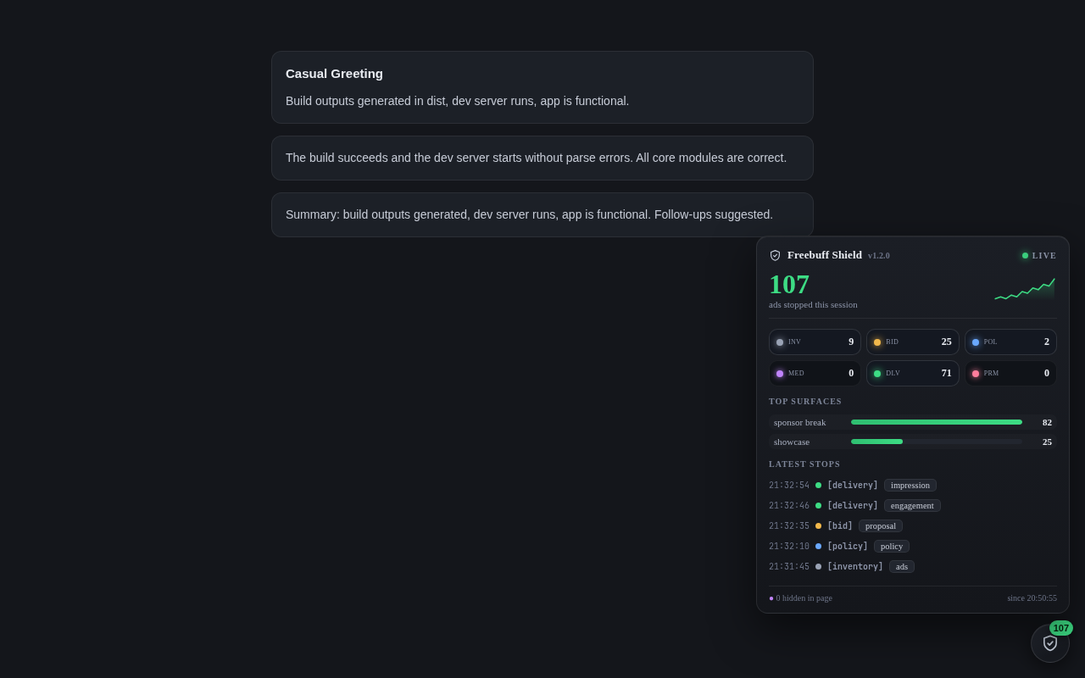Click the TOP SURFACES section label
This screenshot has width=1085, height=678.
pyautogui.click(x=805, y=401)
